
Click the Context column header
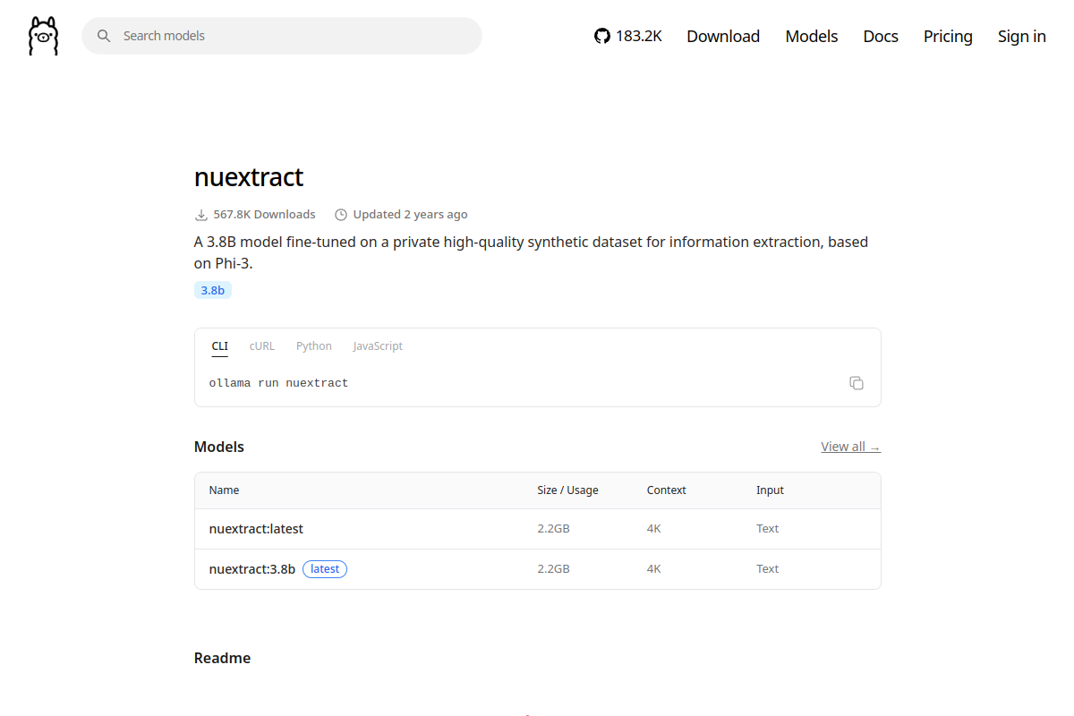(x=666, y=490)
